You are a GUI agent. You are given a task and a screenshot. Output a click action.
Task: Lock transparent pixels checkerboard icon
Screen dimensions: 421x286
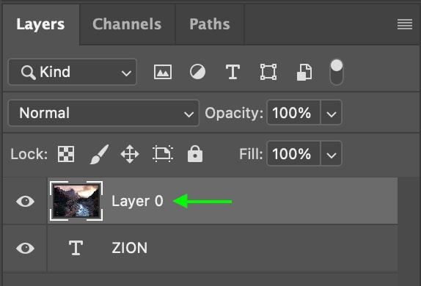coord(66,154)
